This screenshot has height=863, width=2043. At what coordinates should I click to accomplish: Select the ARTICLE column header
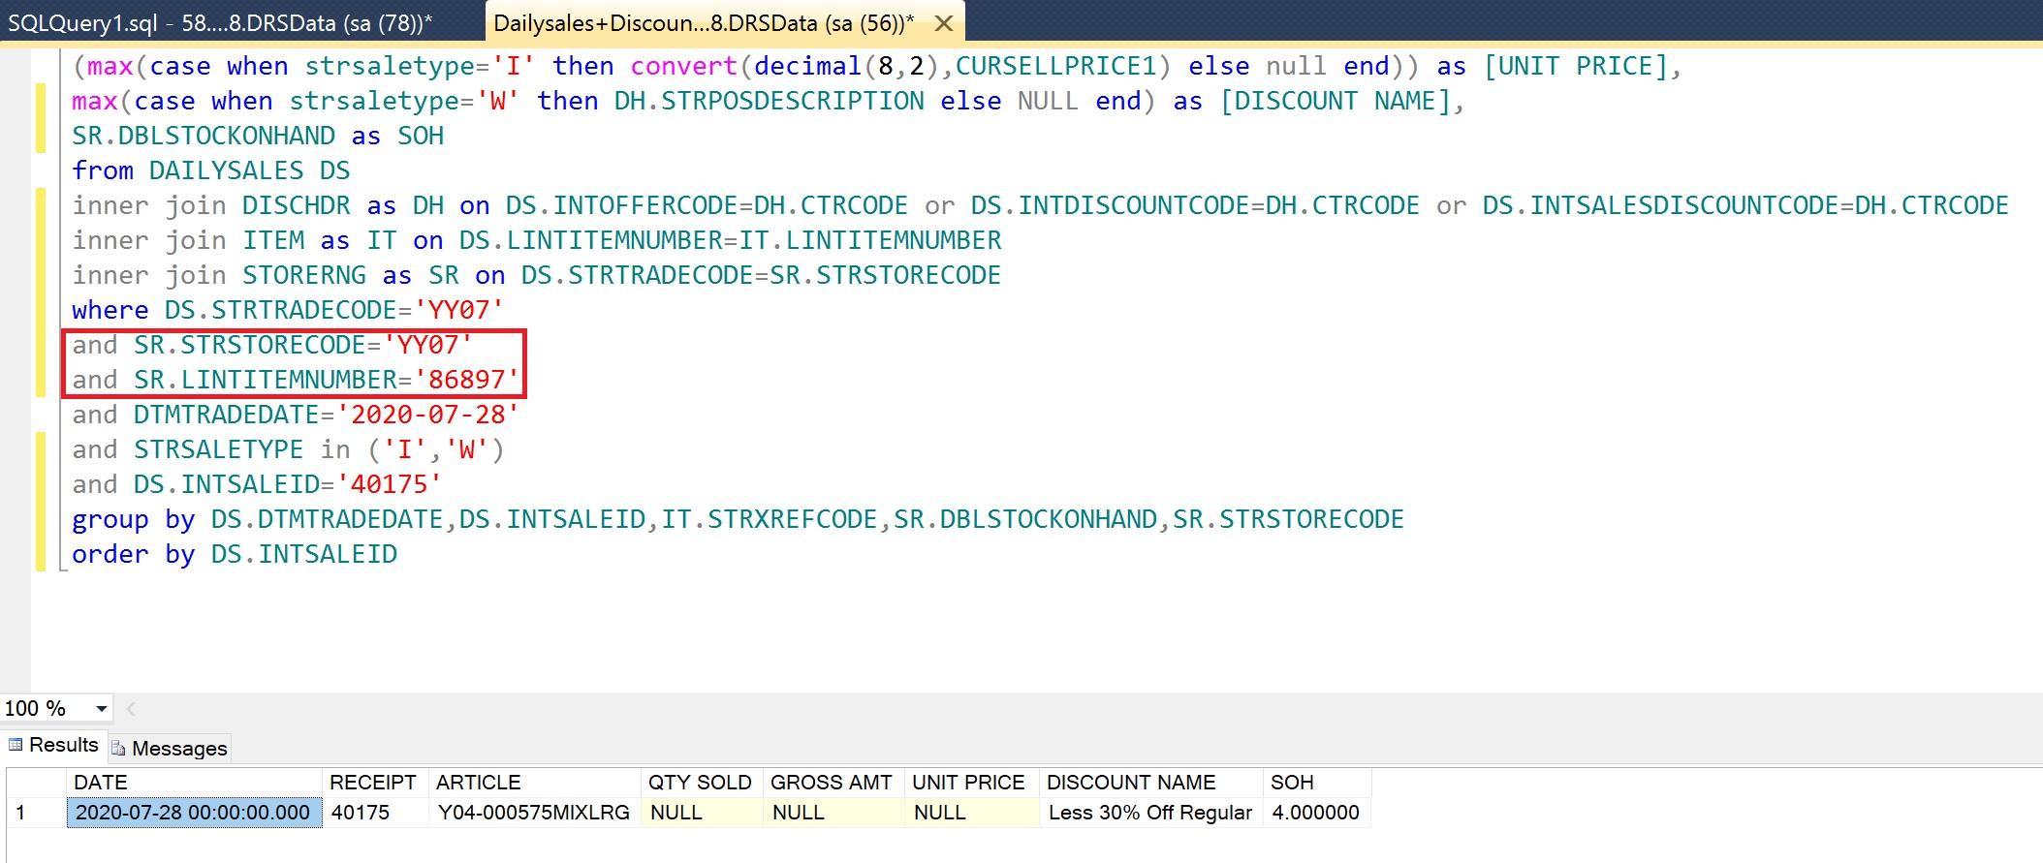(x=533, y=783)
